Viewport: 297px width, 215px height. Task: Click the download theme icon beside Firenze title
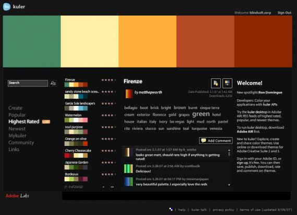click(216, 83)
